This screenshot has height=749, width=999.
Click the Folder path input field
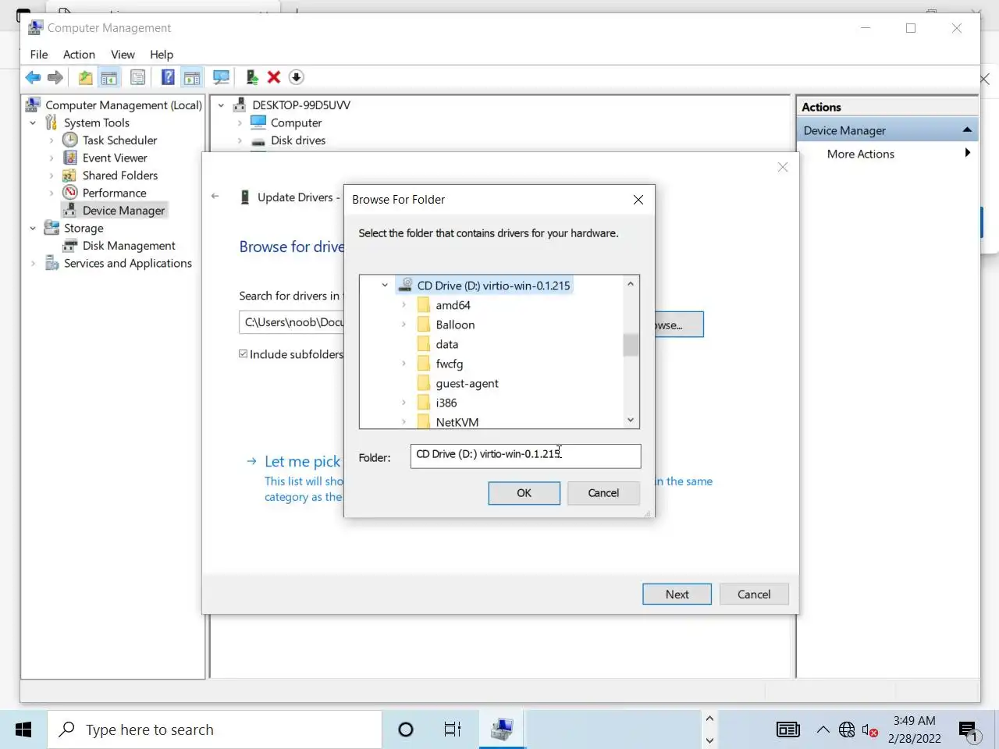click(525, 456)
